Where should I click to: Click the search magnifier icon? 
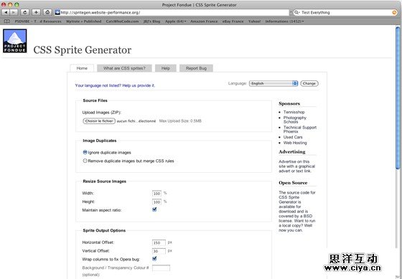point(297,12)
